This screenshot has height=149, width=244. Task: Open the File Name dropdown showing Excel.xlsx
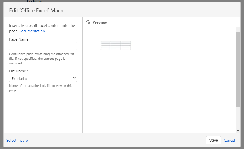(43, 78)
